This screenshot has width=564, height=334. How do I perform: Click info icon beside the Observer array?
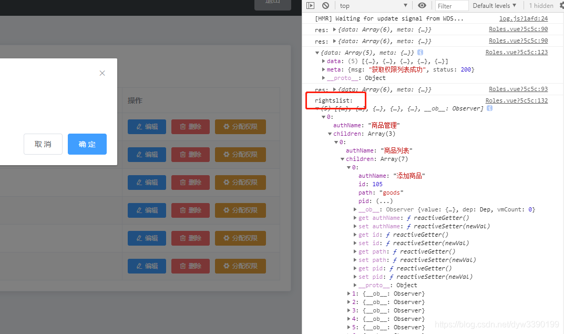(489, 108)
